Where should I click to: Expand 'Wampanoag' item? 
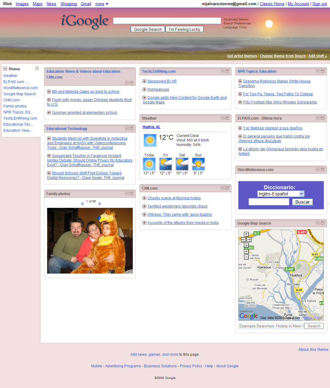pos(144,89)
